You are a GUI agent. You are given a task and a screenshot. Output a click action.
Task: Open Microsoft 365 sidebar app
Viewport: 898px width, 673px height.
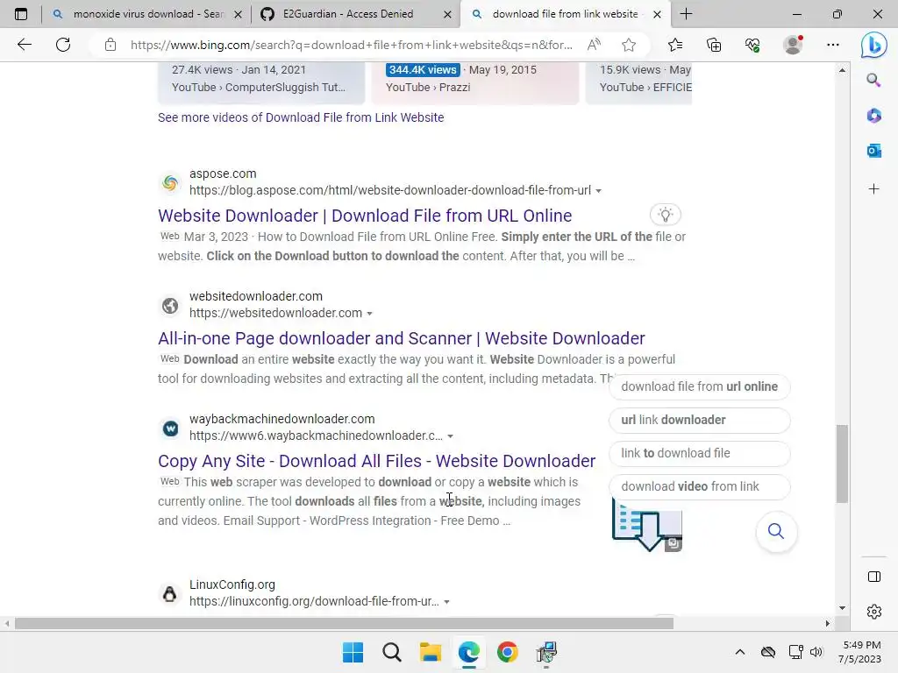[874, 116]
